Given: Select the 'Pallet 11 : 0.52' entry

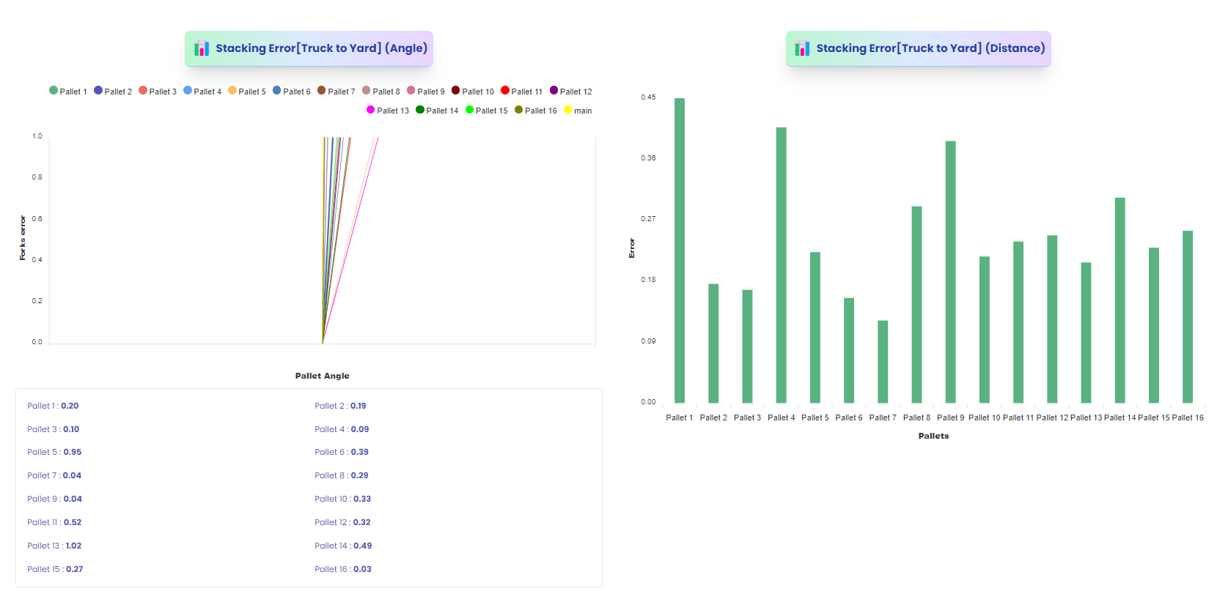Looking at the screenshot, I should tap(54, 522).
